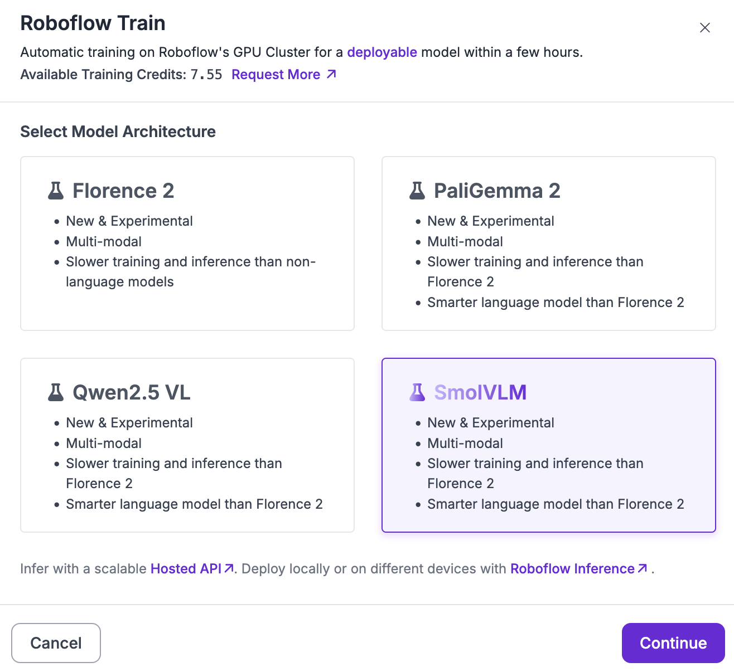Click the external arrow after Roboflow Inference

[x=642, y=568]
